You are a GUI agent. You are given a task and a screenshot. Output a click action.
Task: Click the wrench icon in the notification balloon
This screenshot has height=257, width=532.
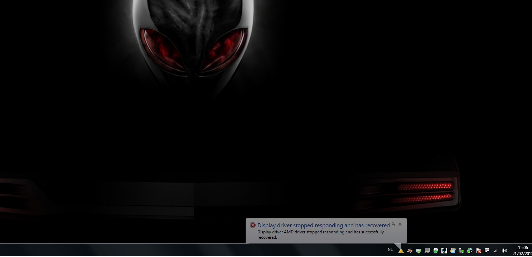coord(393,224)
